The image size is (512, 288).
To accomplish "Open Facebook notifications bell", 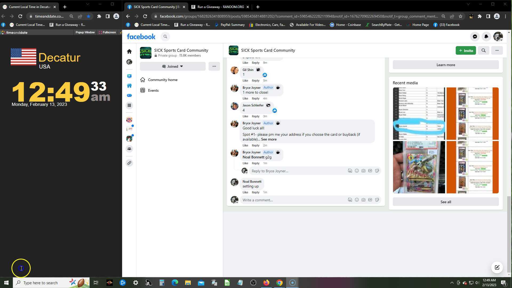I will (x=486, y=37).
